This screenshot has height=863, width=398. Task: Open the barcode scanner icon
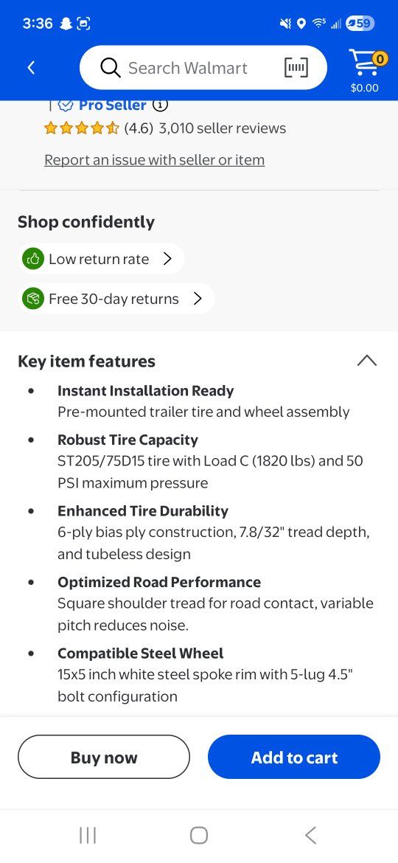point(296,68)
